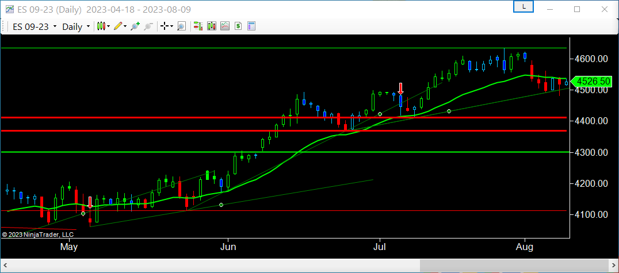Toggle the Chart Trader icon
Screen dimensions: 619x273
[x=198, y=26]
